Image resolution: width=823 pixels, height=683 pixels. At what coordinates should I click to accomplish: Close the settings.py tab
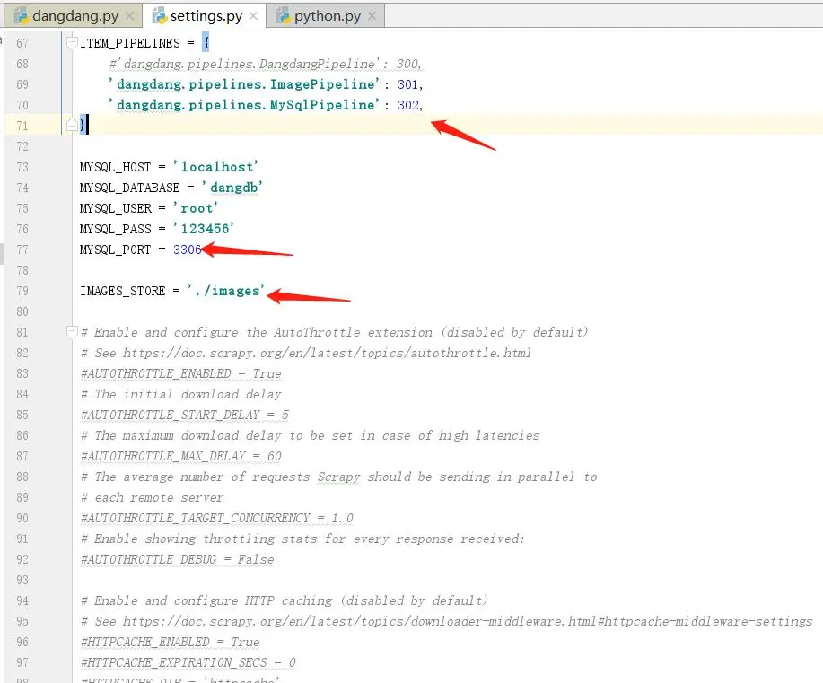253,16
